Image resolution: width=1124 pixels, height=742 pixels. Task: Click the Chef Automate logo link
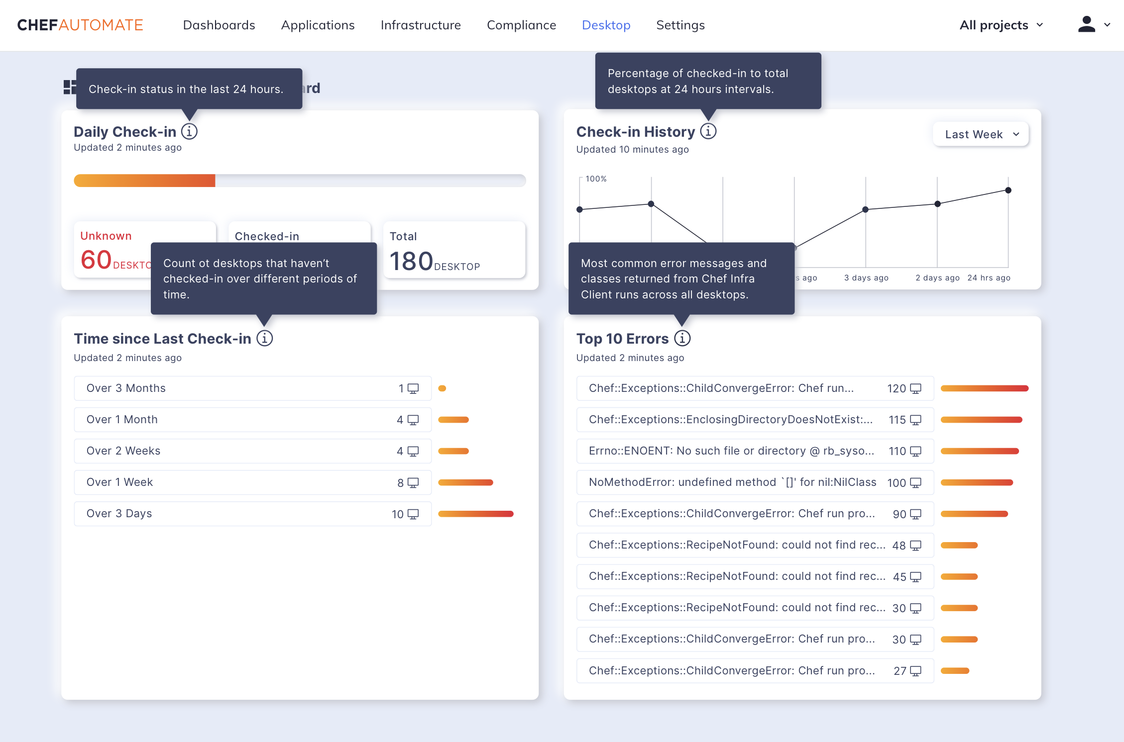coord(80,25)
